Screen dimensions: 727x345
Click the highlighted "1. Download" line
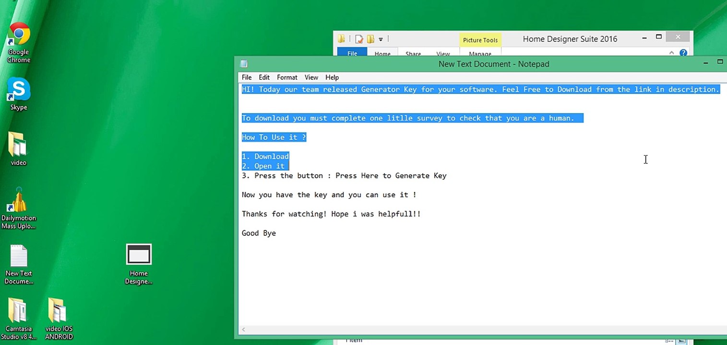tap(265, 156)
